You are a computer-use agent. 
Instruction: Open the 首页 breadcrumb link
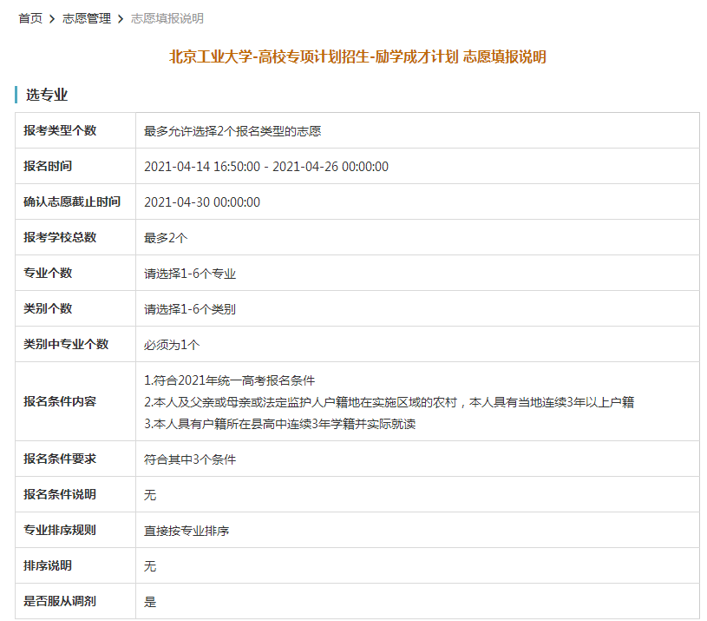point(30,18)
